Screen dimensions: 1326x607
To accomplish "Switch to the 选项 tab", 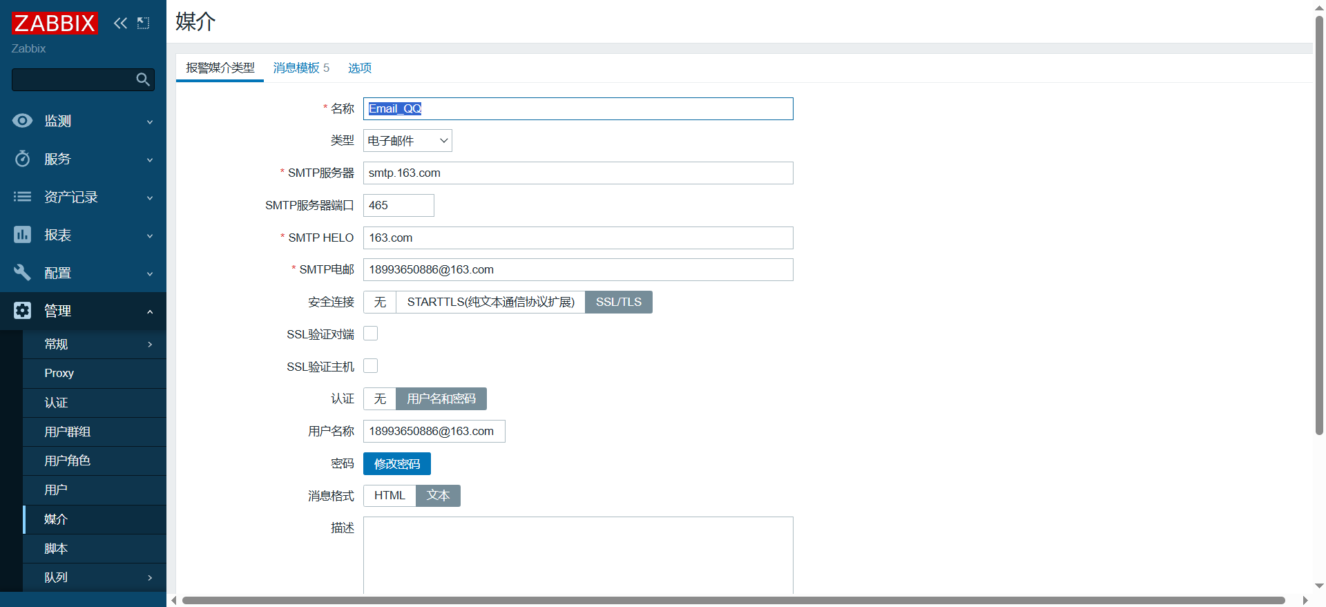I will coord(360,68).
